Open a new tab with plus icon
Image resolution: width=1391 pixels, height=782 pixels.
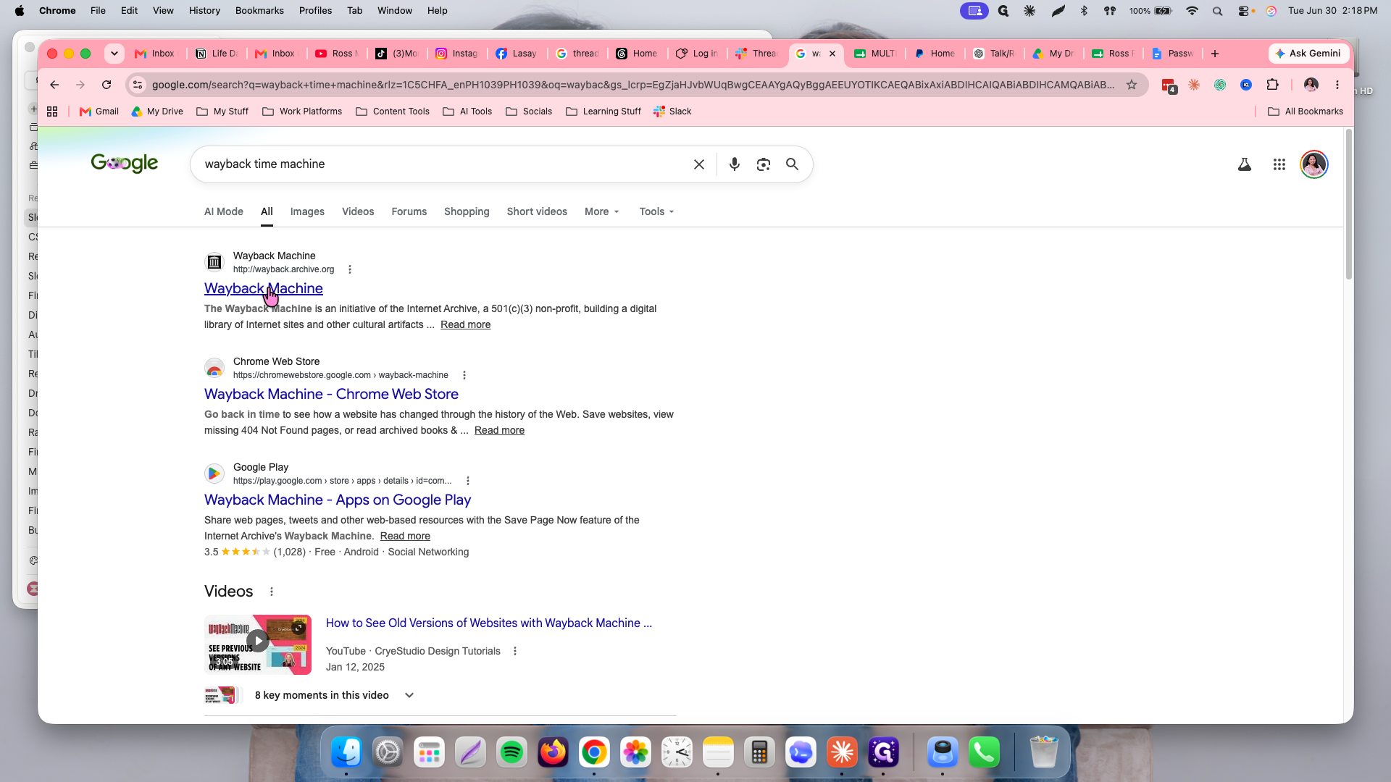(1215, 54)
